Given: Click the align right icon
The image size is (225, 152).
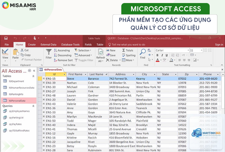Looking at the screenshot, I should [189, 60].
